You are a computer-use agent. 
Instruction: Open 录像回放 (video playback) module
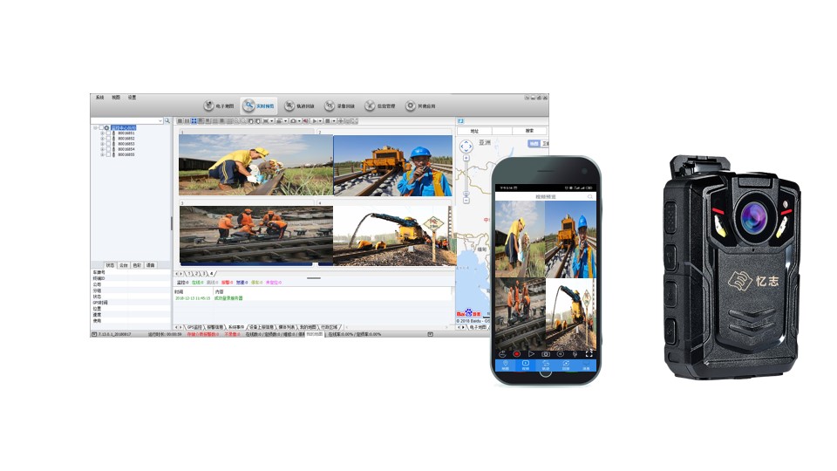click(x=340, y=106)
